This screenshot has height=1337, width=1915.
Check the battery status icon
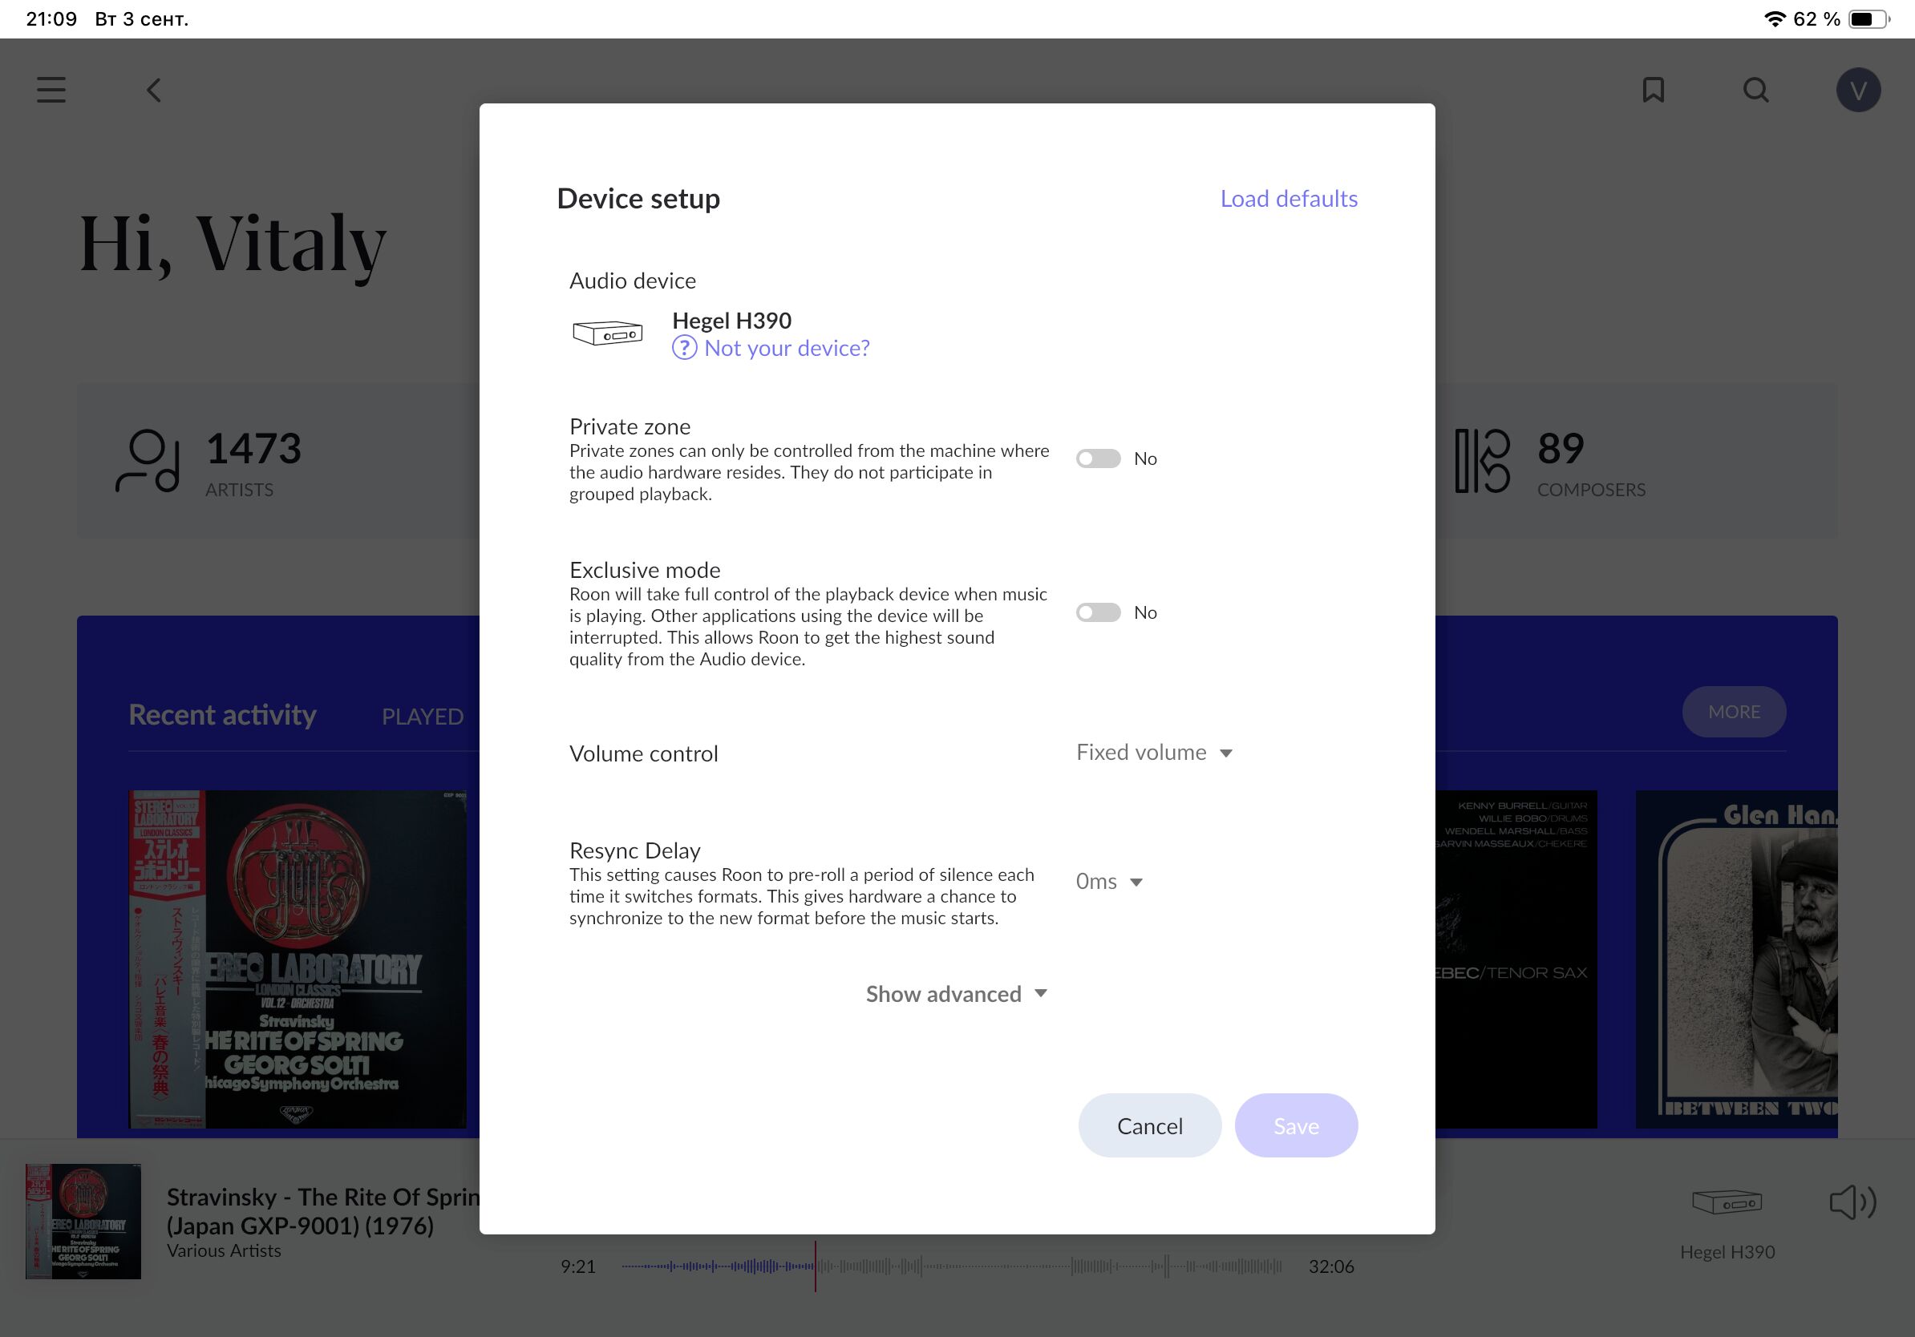point(1869,18)
